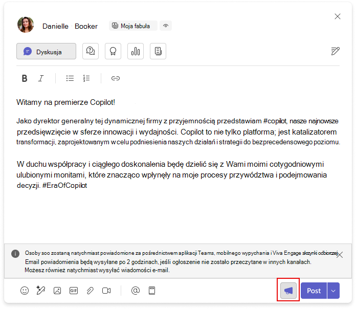Click Danielle Booker's profile picture
356x309 pixels.
click(26, 25)
